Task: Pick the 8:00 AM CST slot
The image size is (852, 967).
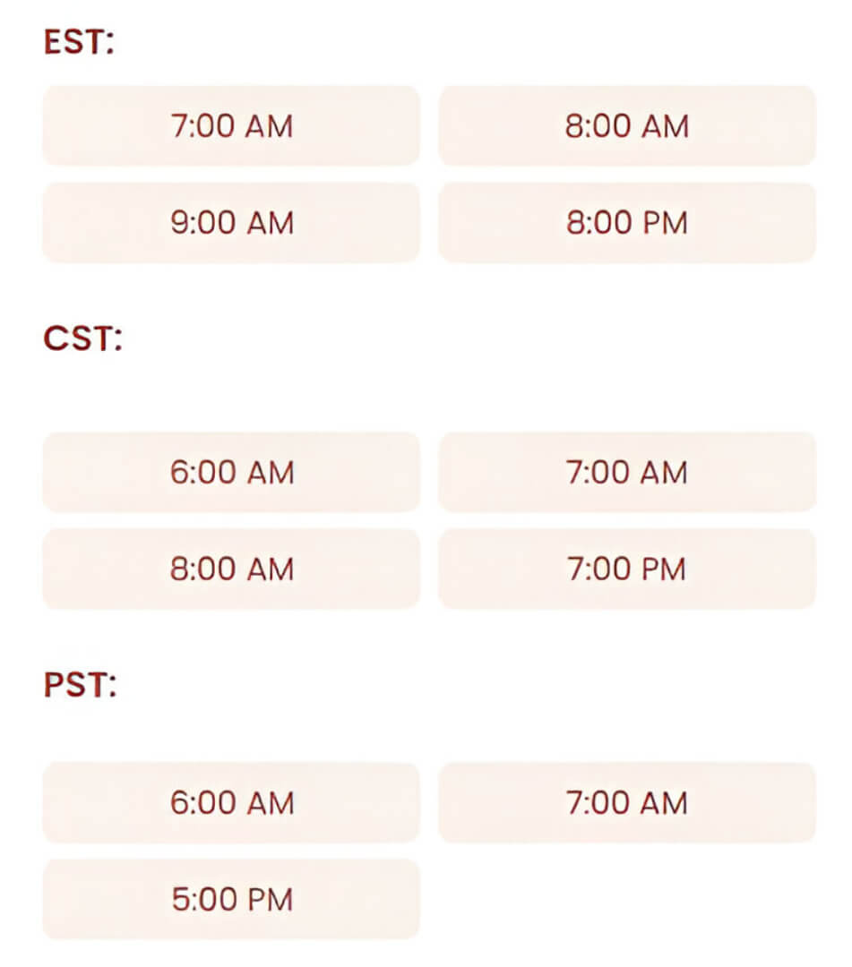Action: 231,569
